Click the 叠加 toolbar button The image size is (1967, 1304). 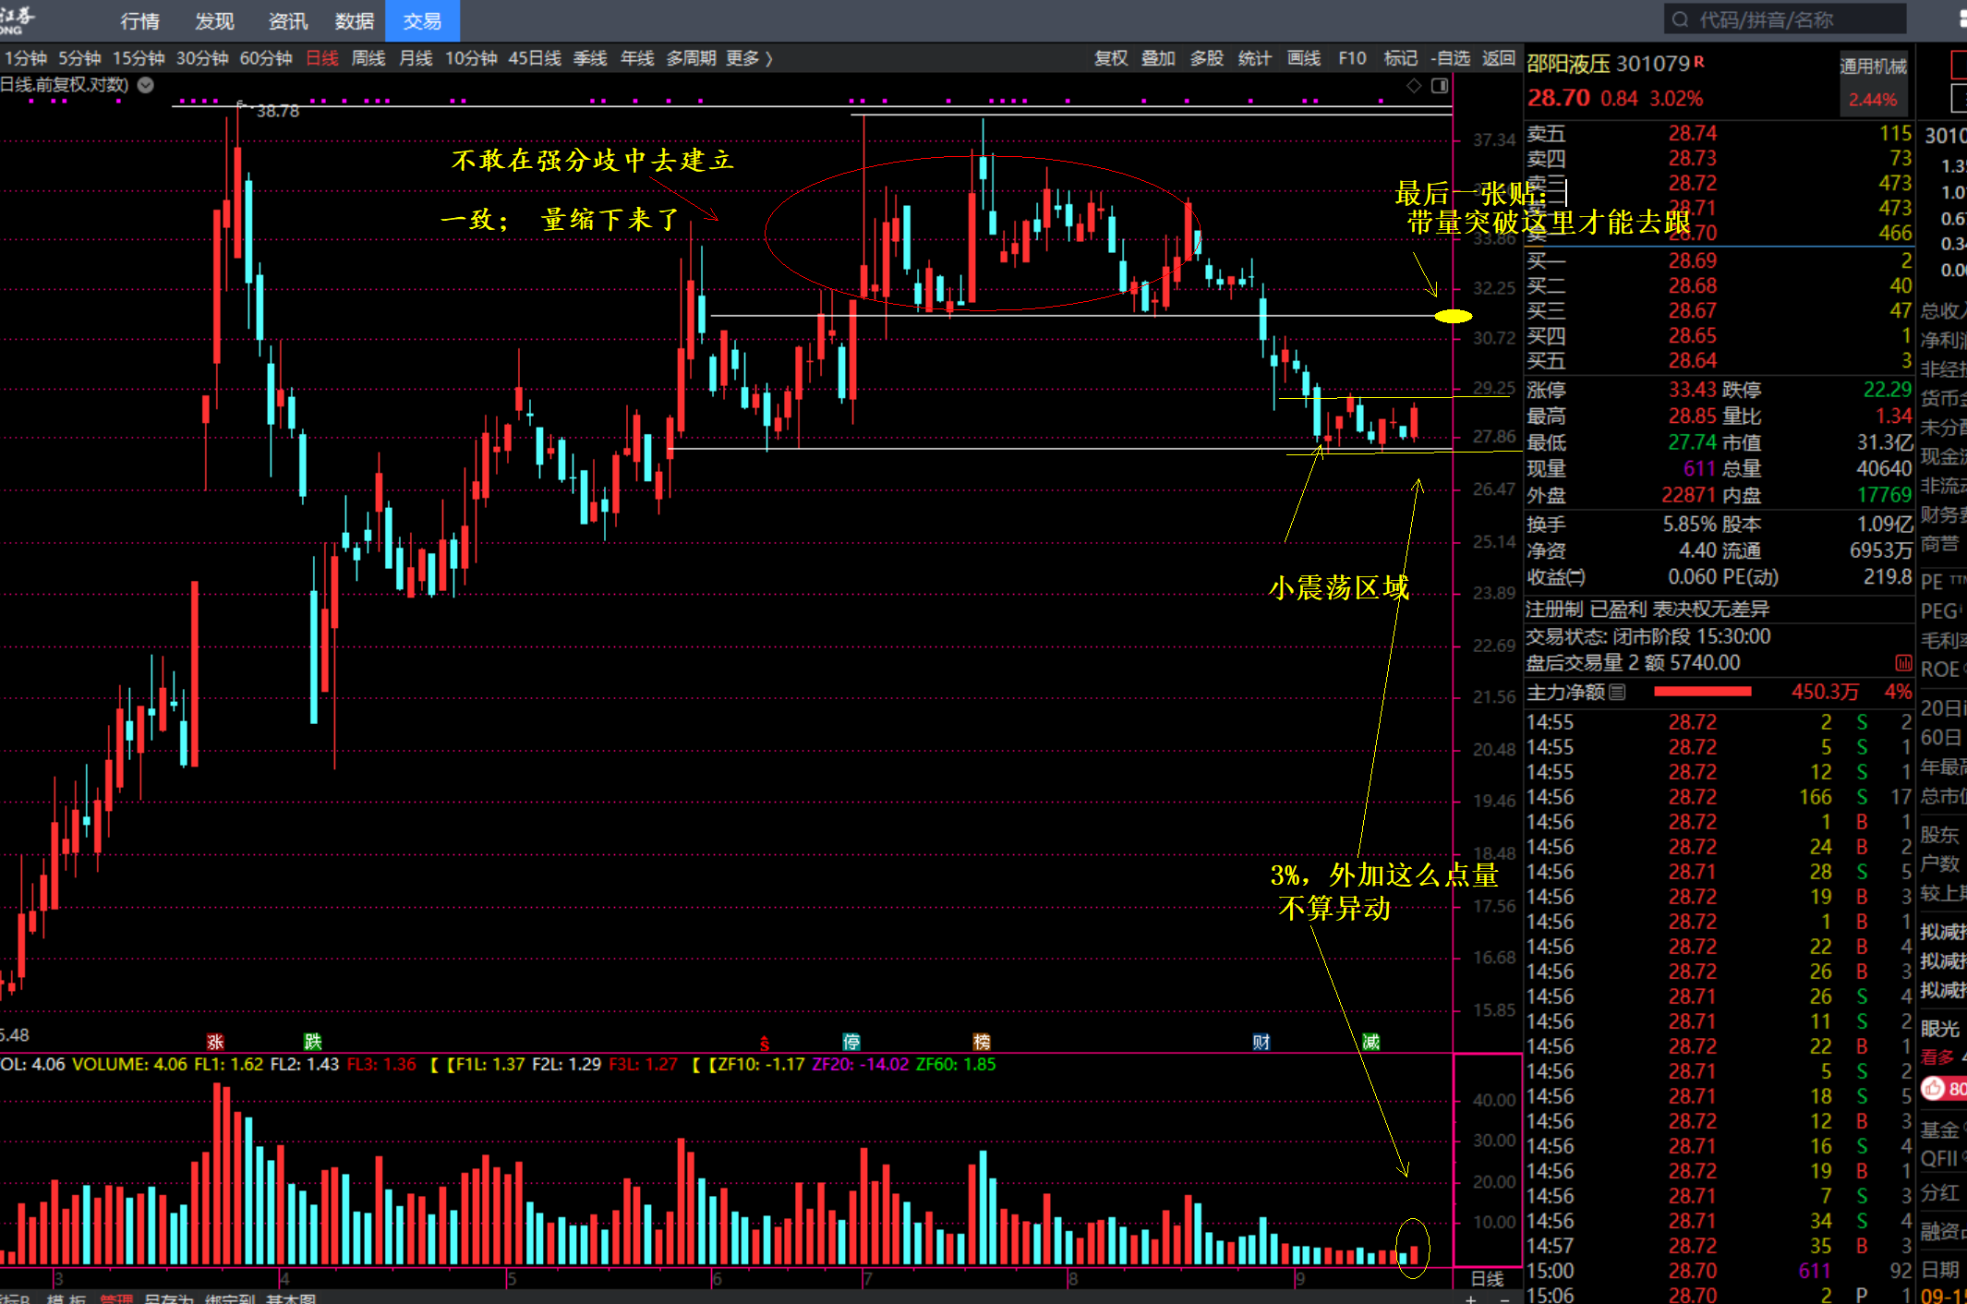point(1158,58)
